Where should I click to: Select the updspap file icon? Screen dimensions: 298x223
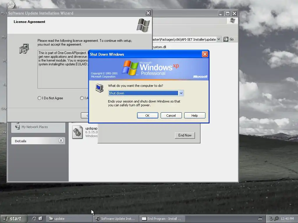[77, 132]
